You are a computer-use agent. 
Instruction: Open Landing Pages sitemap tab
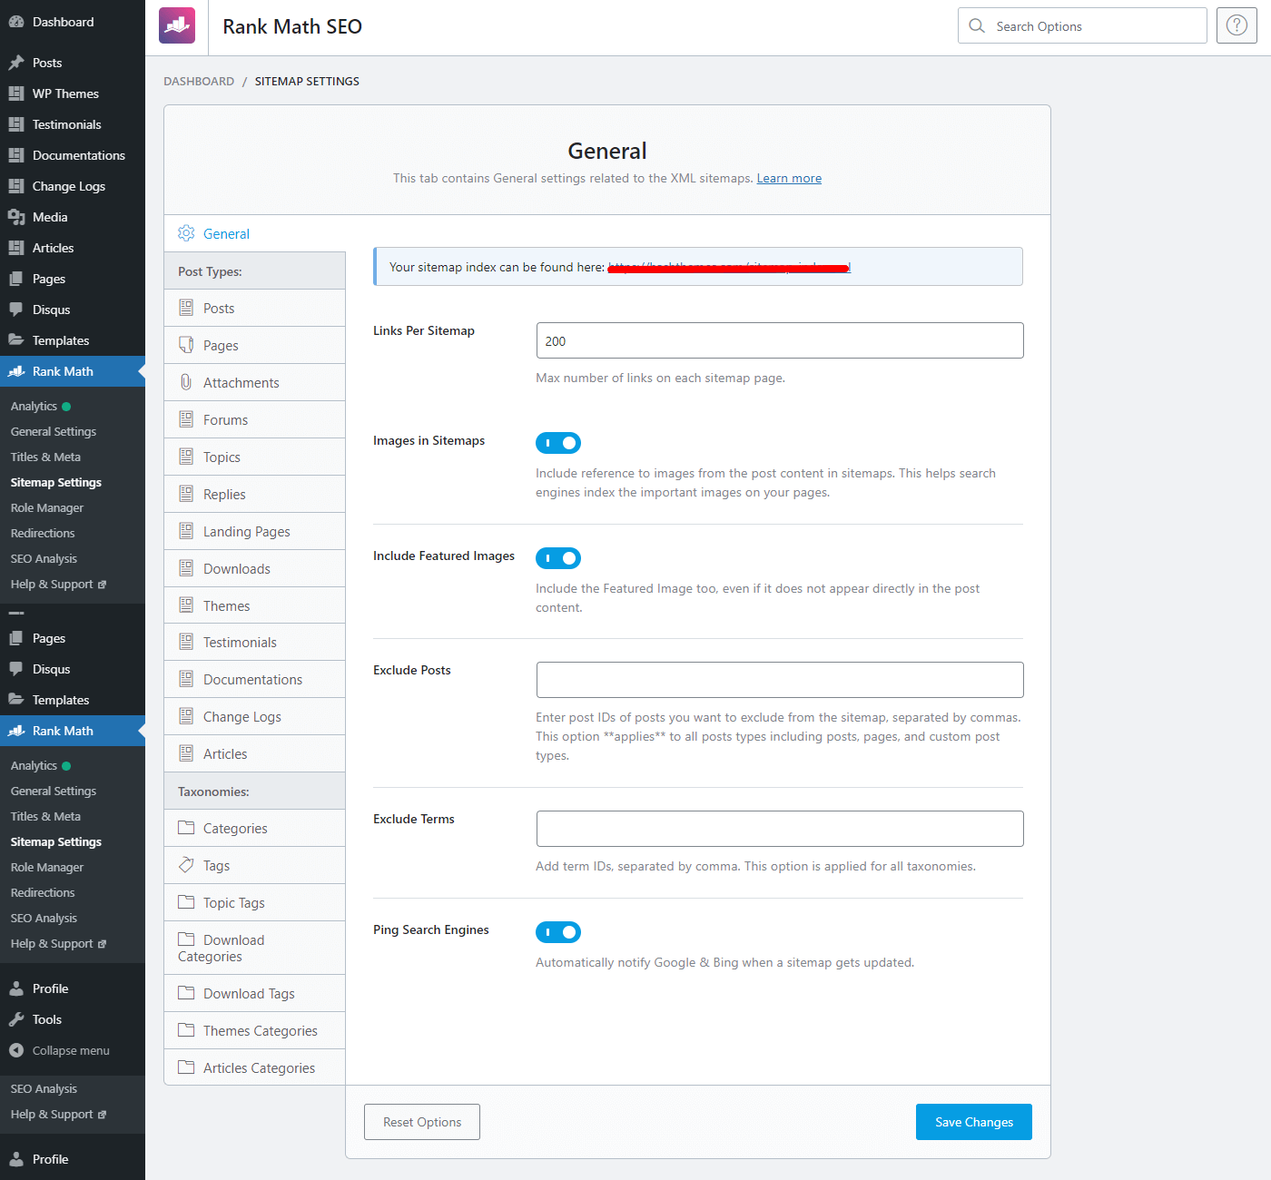tap(255, 531)
